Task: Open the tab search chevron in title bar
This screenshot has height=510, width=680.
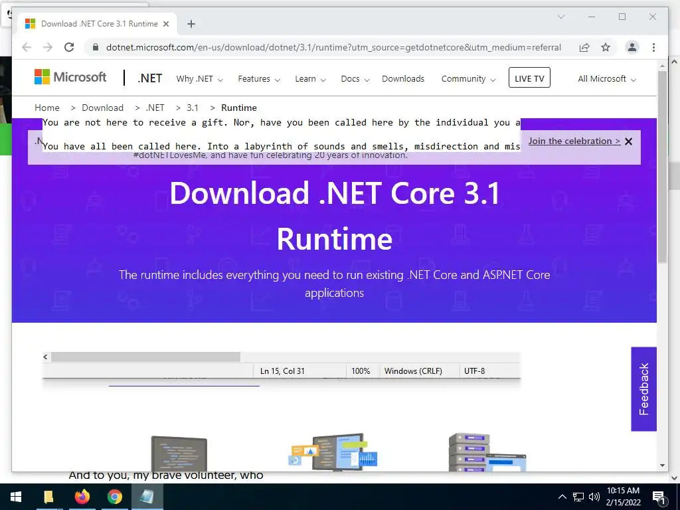Action: (561, 17)
